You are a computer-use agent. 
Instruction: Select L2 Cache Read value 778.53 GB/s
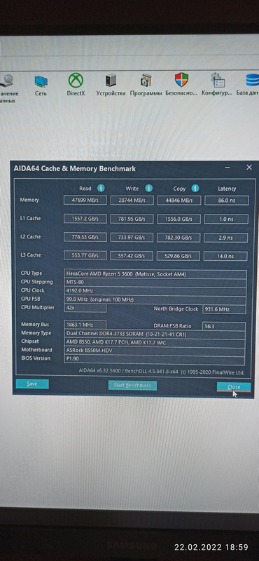(x=85, y=237)
